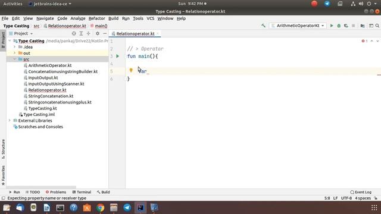
Task: Select ArithmeticOperator.kt in project tree
Action: [x=50, y=65]
